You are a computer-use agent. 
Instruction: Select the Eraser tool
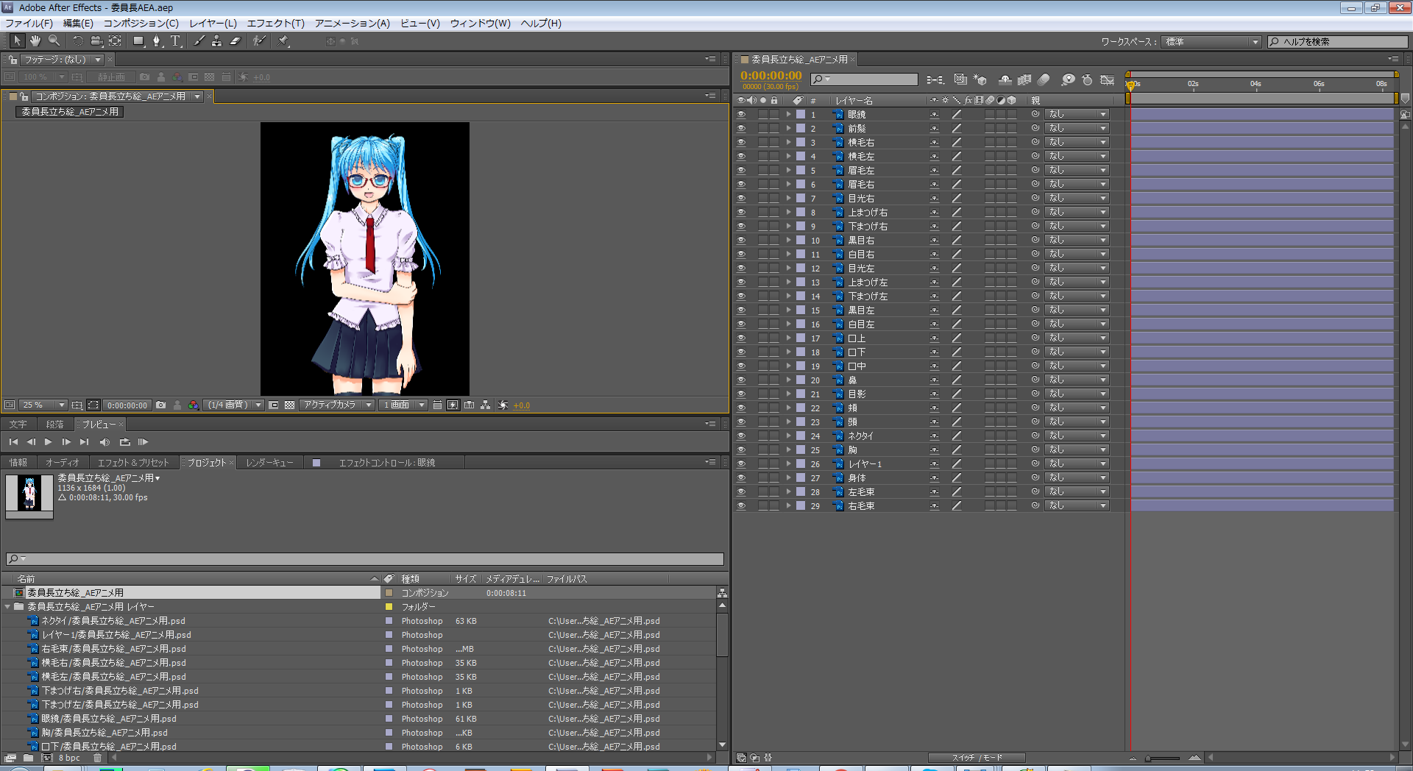[x=235, y=41]
